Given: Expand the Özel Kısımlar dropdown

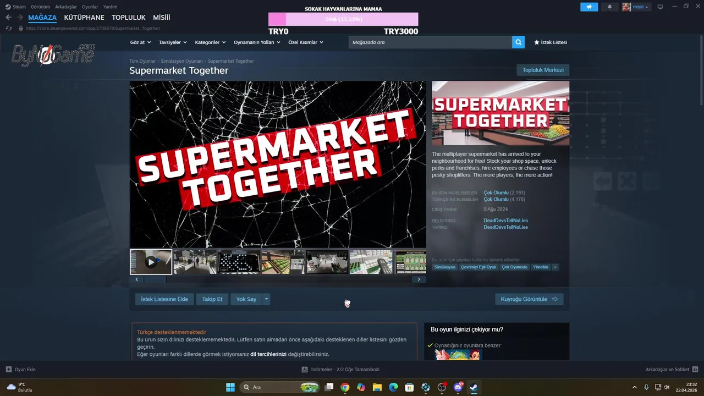Looking at the screenshot, I should 306,42.
